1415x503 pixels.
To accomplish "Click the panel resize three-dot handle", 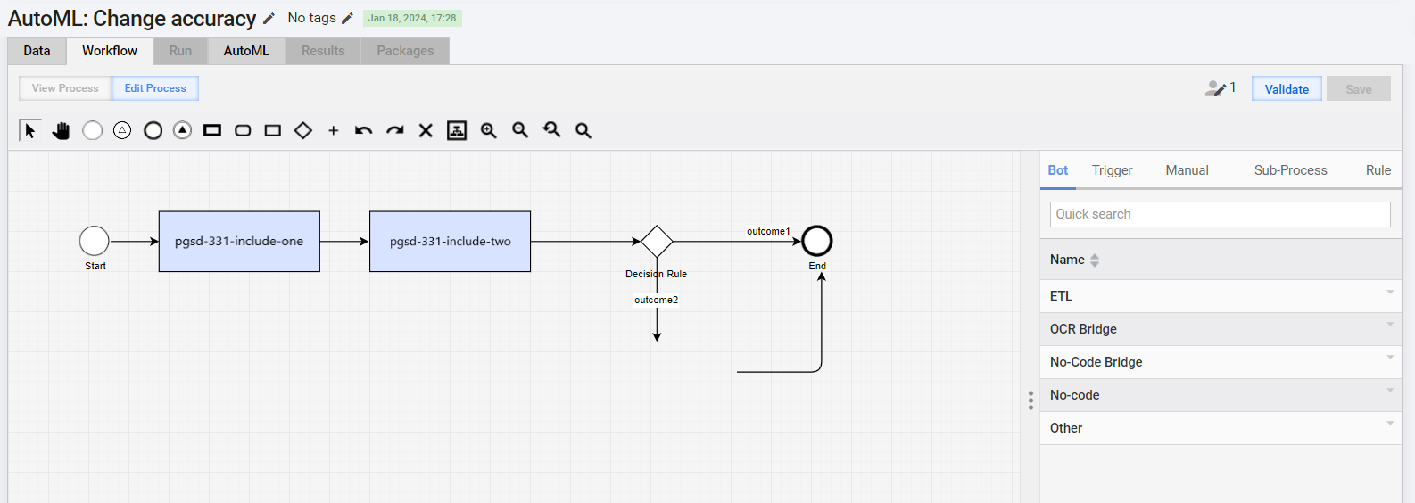I will [x=1030, y=400].
